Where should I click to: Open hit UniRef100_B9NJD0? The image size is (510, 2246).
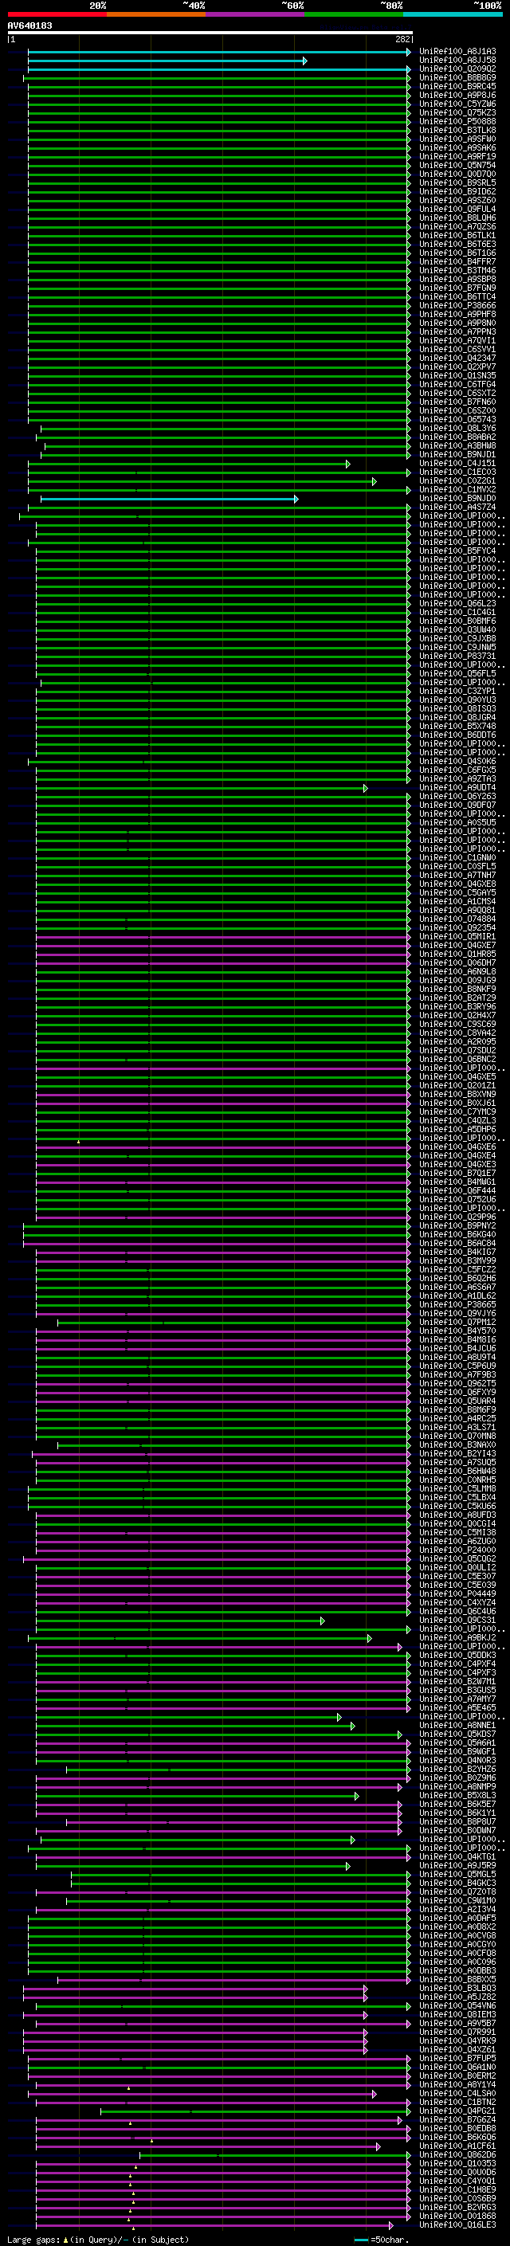(457, 499)
